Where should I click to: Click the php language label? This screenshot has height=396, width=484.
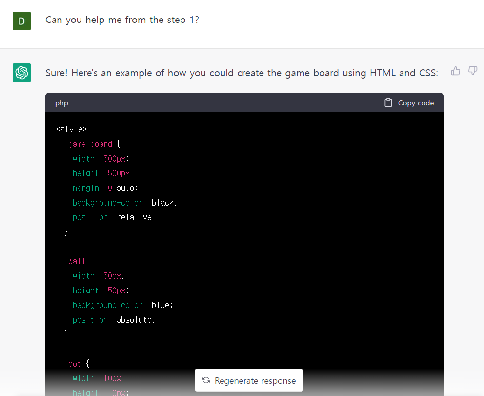click(x=62, y=103)
